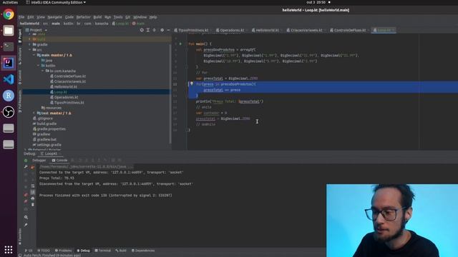The image size is (458, 257).
Task: Click the print icon in console sidebar
Action: coord(33,198)
